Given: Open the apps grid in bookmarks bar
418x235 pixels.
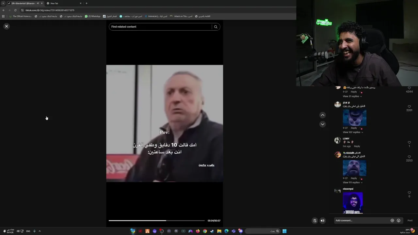Looking at the screenshot, I should coord(3,16).
